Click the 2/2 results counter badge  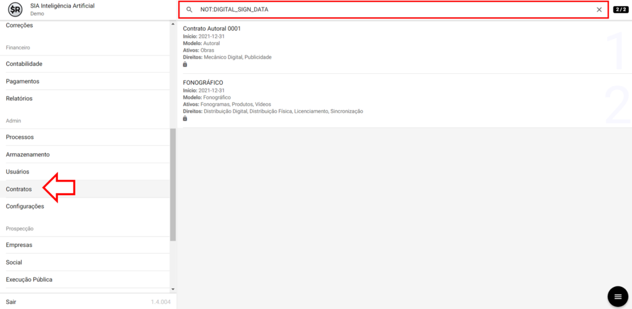620,10
